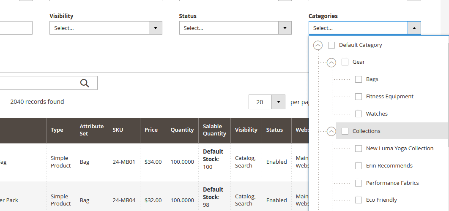
Task: Select the Eco Friendly checkbox
Action: pyautogui.click(x=359, y=200)
